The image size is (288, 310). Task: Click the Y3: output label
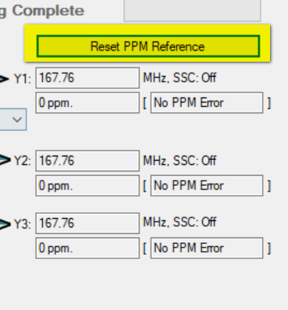coord(22,224)
